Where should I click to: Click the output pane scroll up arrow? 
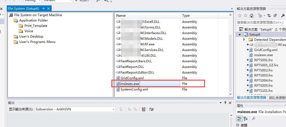pyautogui.click(x=231, y=115)
